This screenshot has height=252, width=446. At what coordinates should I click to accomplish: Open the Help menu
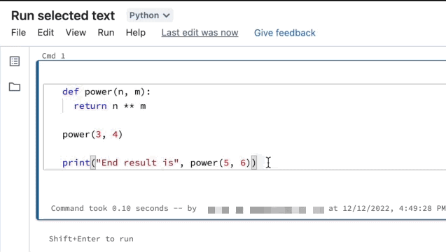point(136,33)
